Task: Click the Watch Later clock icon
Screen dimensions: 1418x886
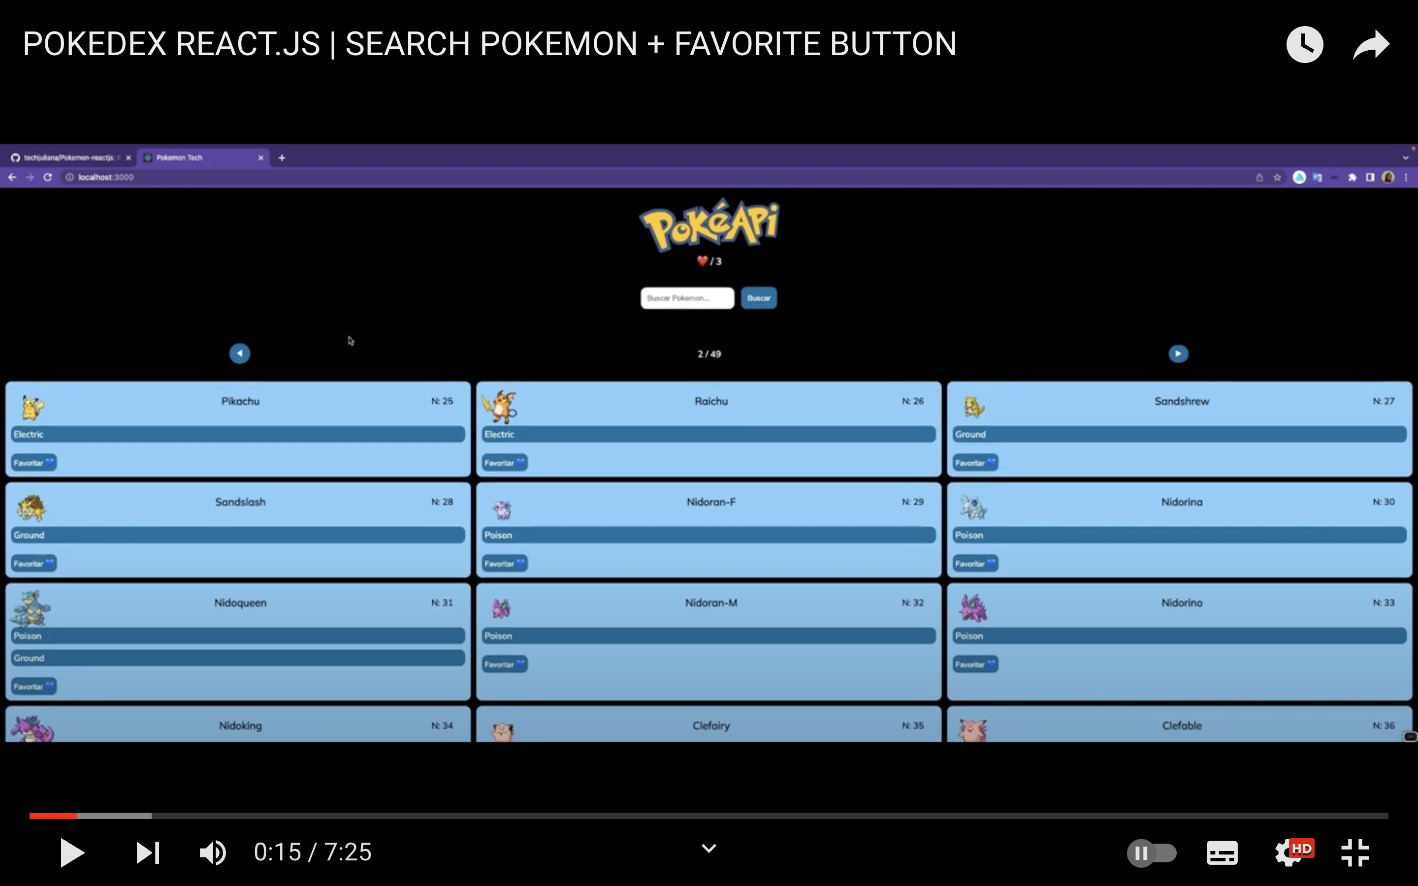Action: click(1304, 44)
